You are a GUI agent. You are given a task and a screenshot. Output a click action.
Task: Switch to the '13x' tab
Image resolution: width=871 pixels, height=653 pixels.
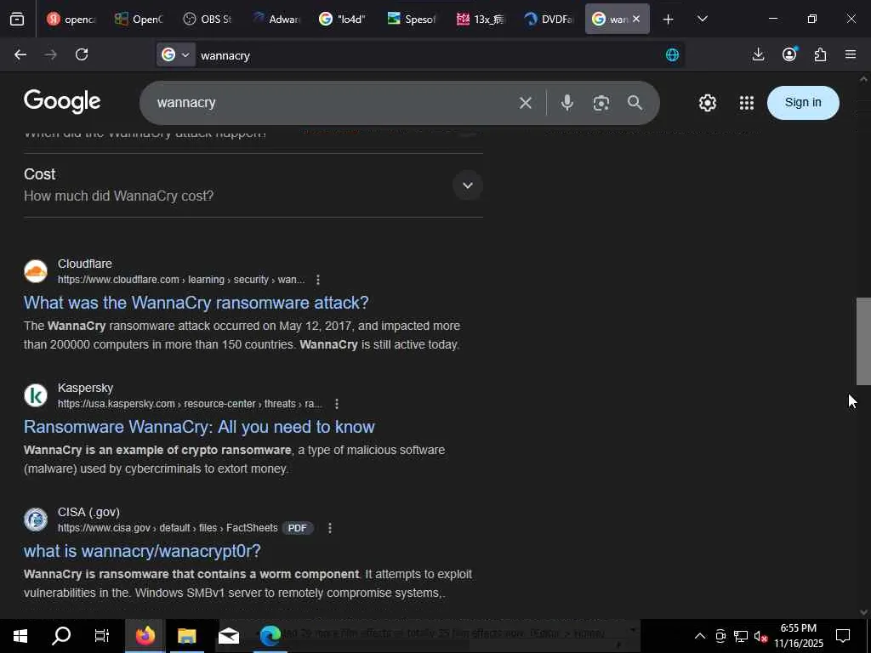pos(480,20)
